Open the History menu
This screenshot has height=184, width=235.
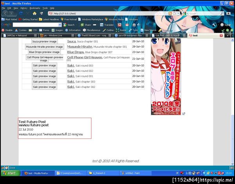(24, 8)
